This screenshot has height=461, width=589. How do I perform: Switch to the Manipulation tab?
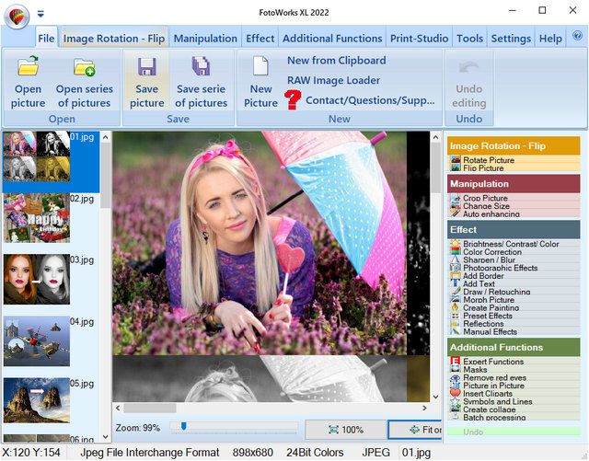[x=205, y=39]
